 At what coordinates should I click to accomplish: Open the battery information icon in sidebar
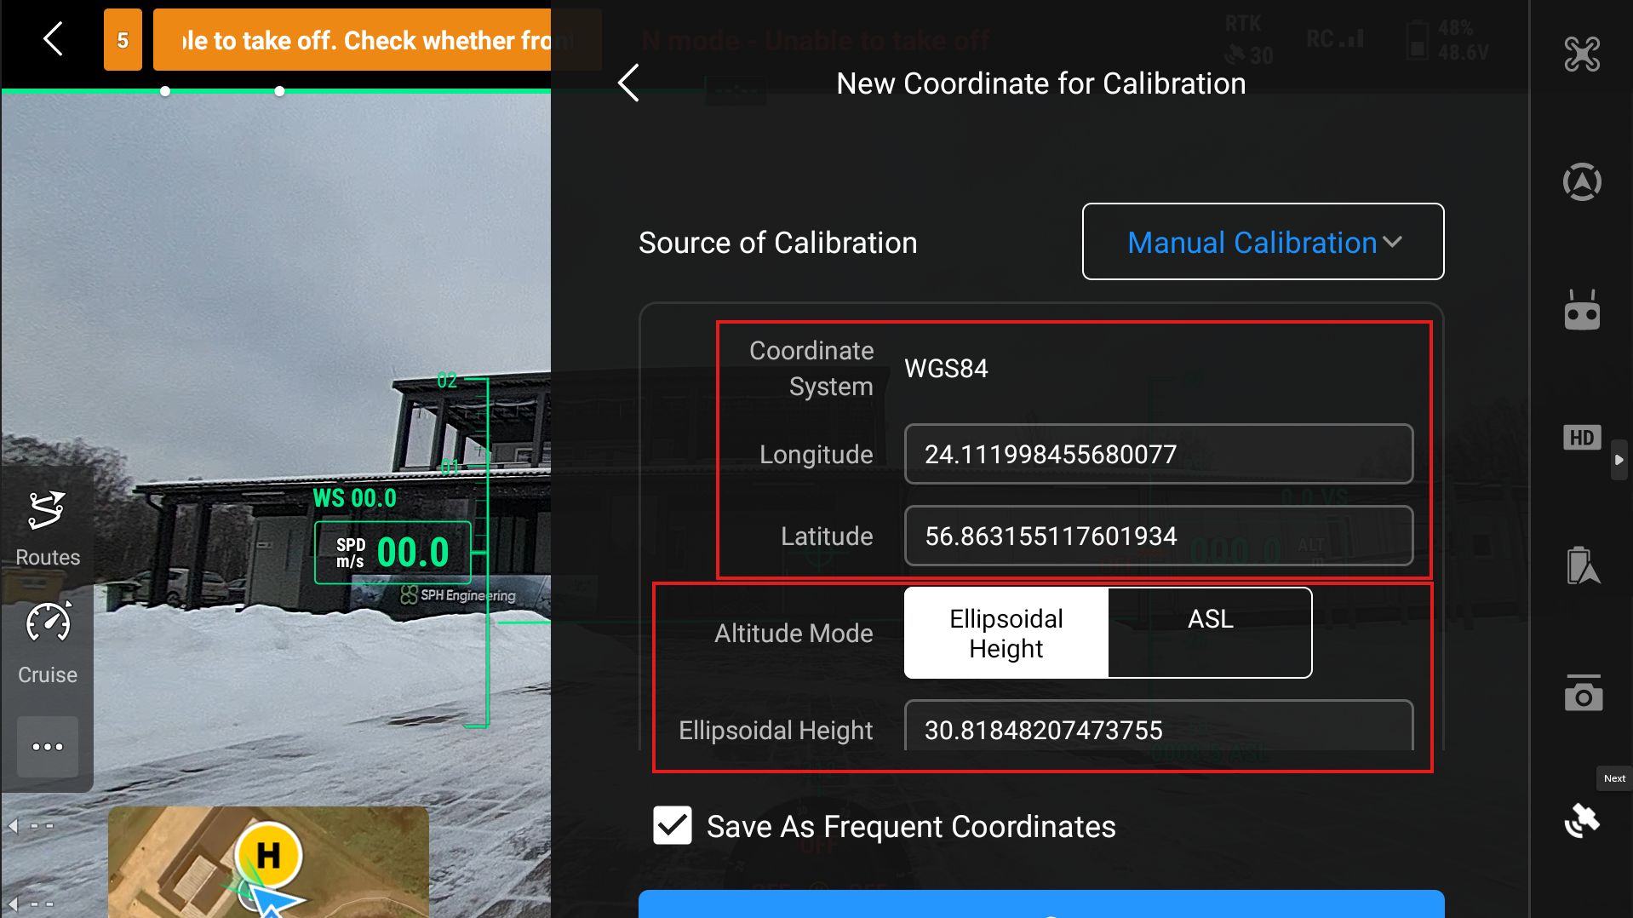point(1582,565)
